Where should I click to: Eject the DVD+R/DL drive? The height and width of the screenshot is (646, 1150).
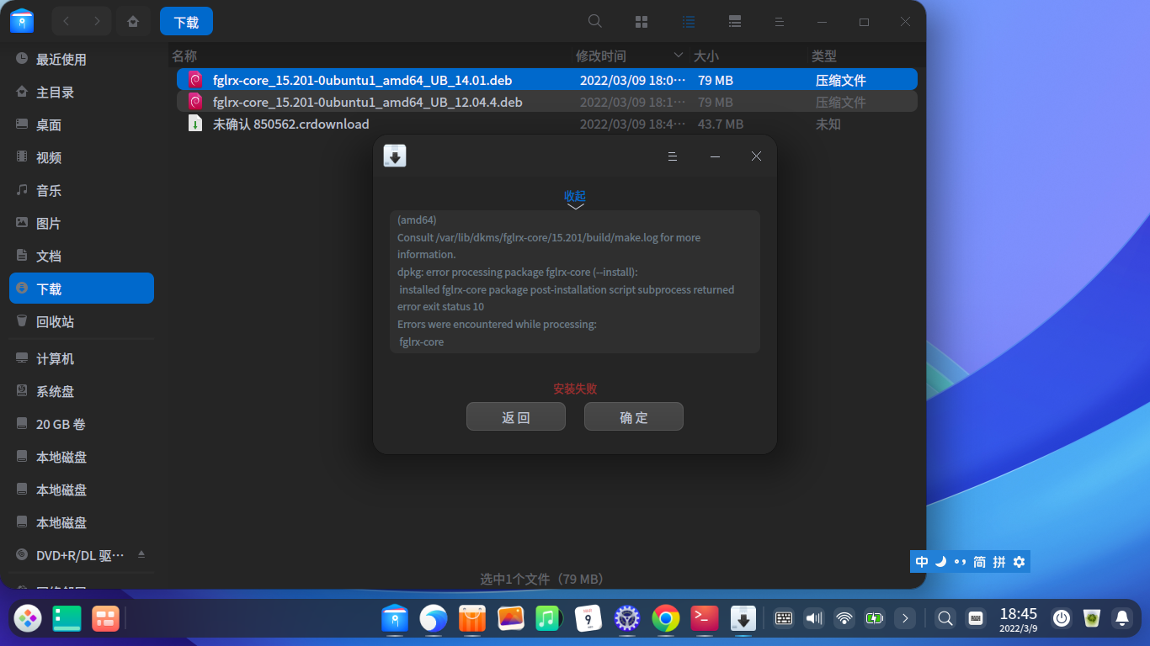141,554
